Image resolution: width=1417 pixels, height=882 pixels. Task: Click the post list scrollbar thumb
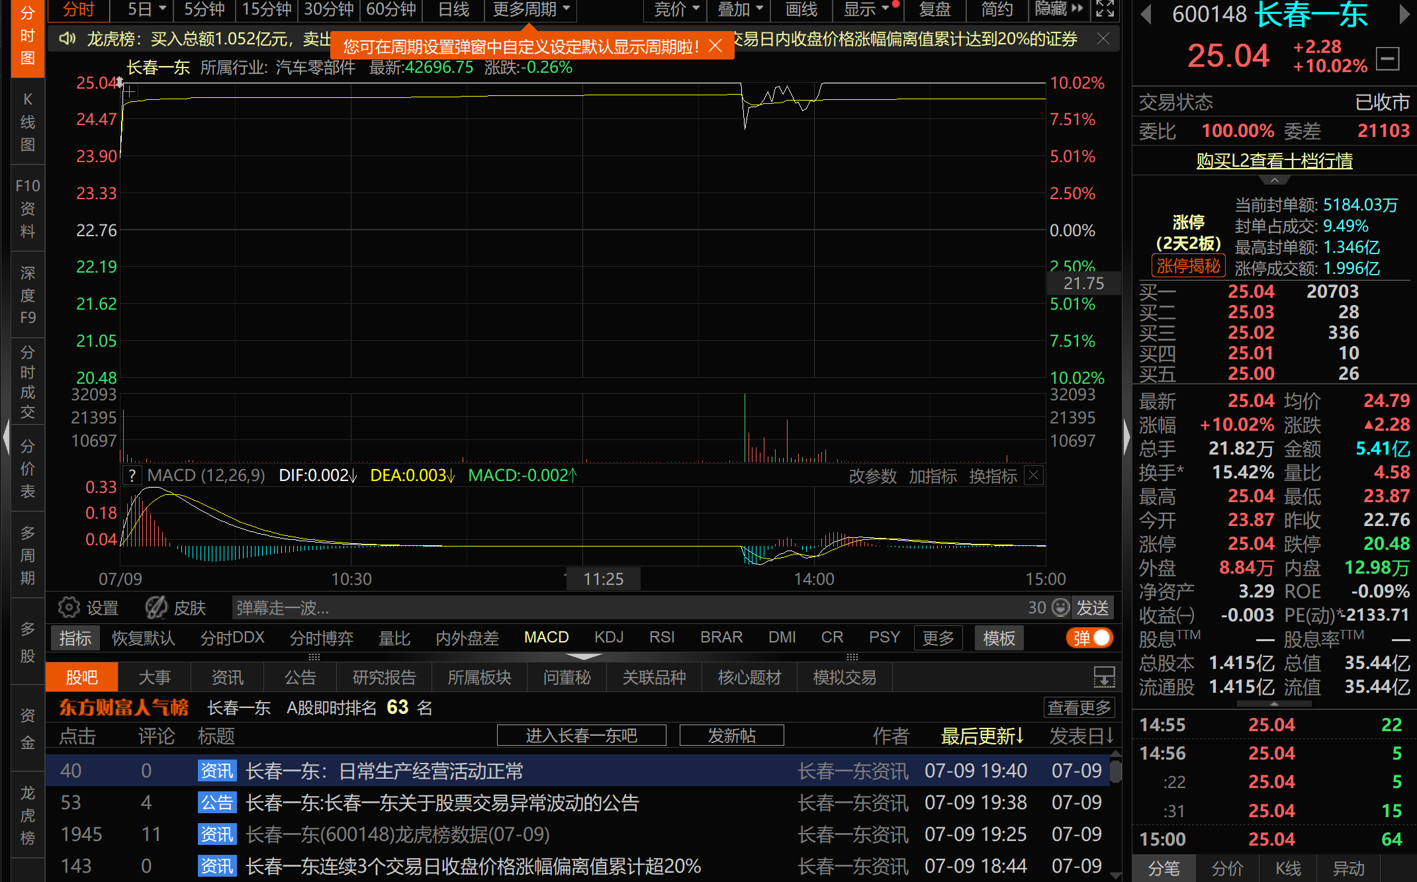pyautogui.click(x=1116, y=771)
